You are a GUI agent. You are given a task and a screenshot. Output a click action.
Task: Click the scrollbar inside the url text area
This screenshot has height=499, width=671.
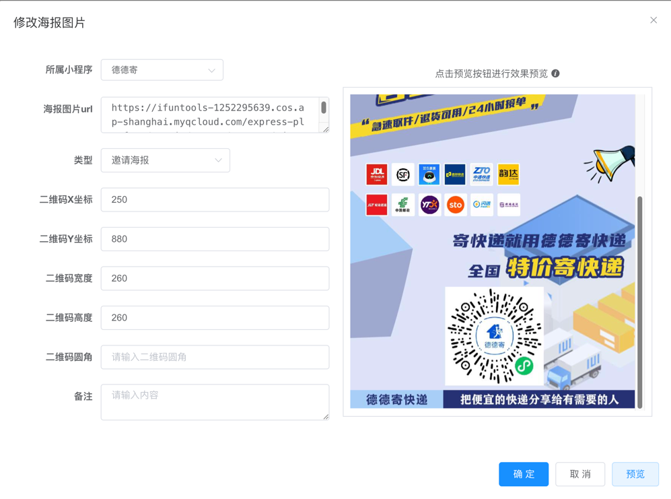(x=324, y=108)
